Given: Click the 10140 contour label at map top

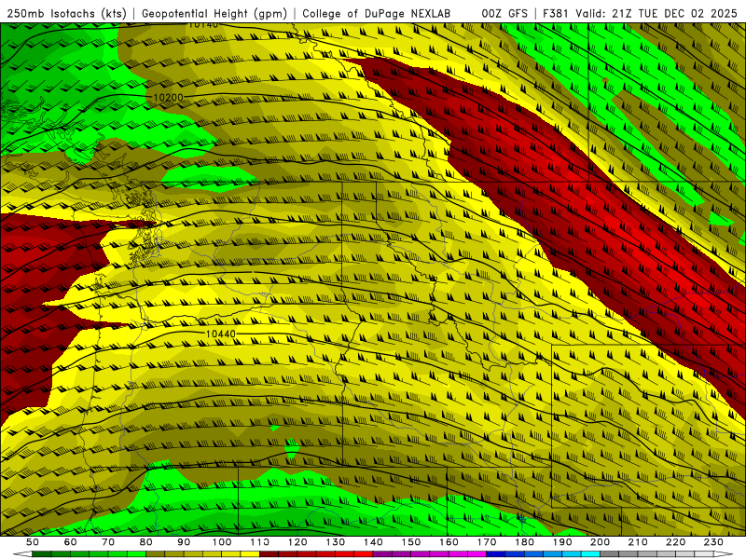Looking at the screenshot, I should 203,24.
